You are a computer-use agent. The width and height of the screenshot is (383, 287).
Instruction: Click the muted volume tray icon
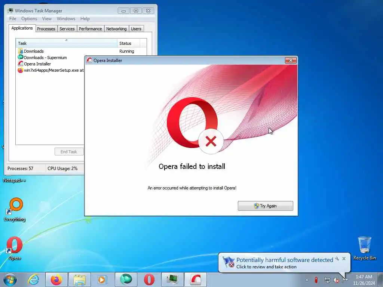coord(336,280)
